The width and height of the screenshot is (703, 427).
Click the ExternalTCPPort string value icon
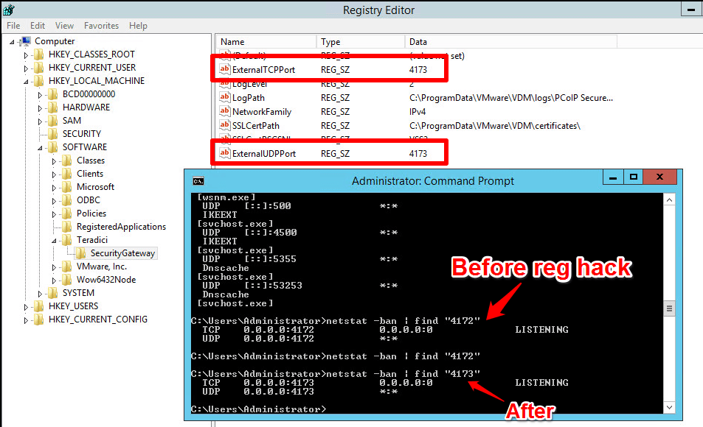click(225, 70)
